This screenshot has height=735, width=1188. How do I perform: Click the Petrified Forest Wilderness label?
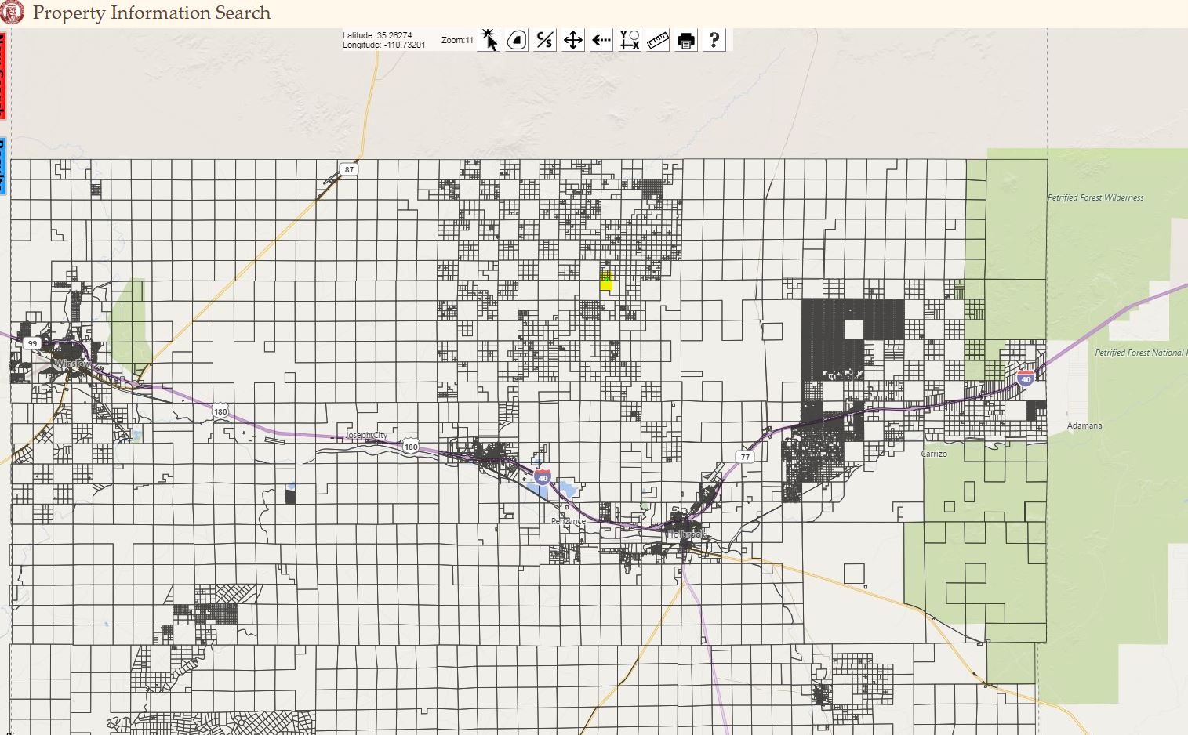1095,197
